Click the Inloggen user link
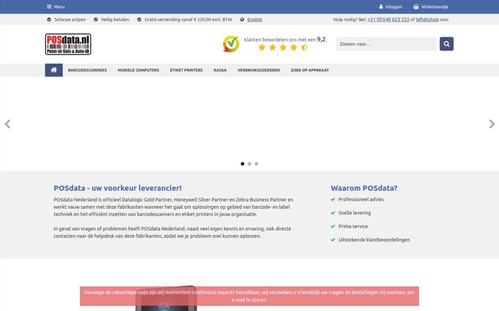This screenshot has height=311, width=499. pos(390,7)
